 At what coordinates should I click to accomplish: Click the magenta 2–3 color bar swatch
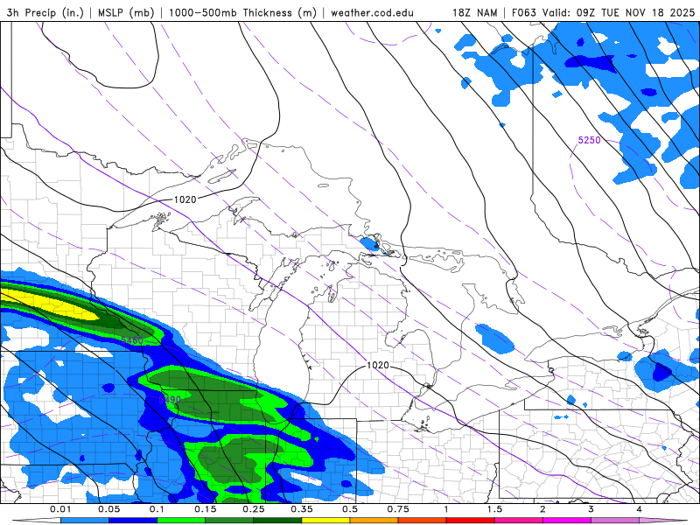click(567, 521)
